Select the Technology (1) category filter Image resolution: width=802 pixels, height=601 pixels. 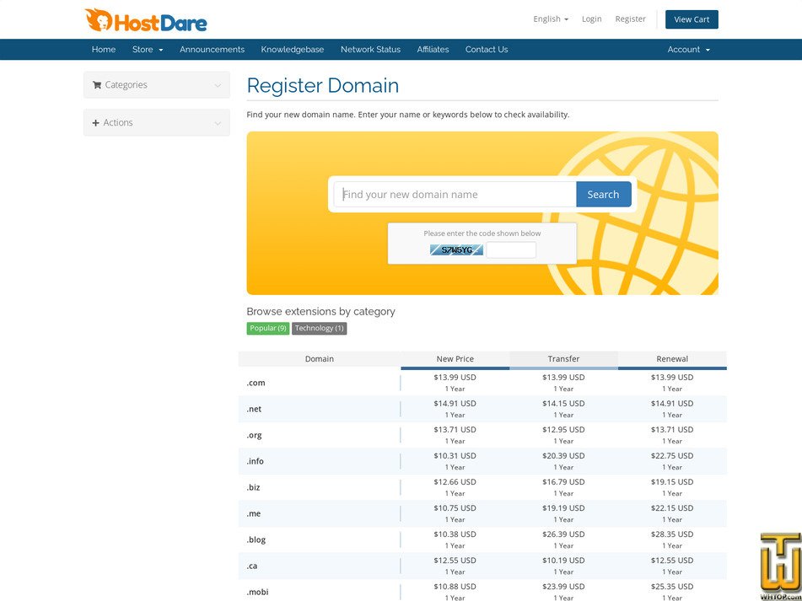(x=319, y=328)
